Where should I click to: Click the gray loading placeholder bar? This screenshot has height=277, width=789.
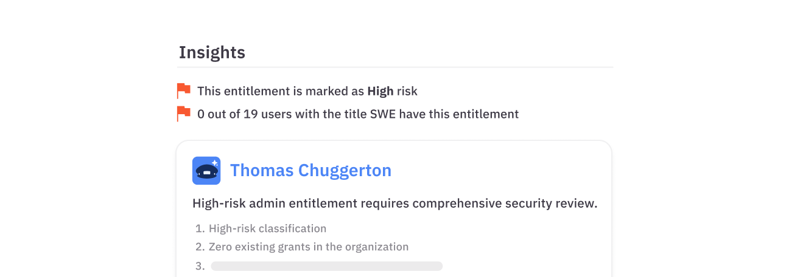(x=326, y=266)
